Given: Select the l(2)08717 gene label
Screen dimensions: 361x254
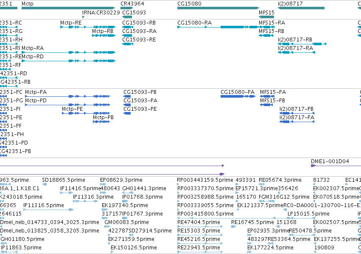Looking at the screenshot, I should coord(290,4).
